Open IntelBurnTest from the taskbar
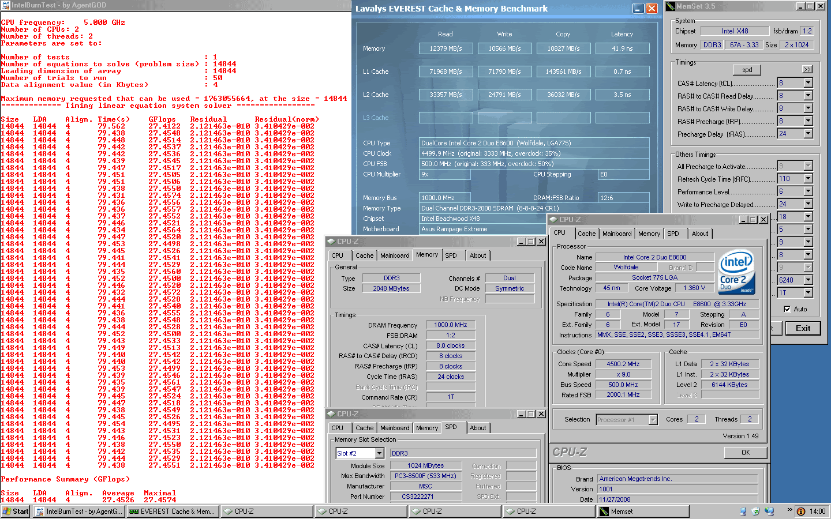This screenshot has width=831, height=519. 79,512
